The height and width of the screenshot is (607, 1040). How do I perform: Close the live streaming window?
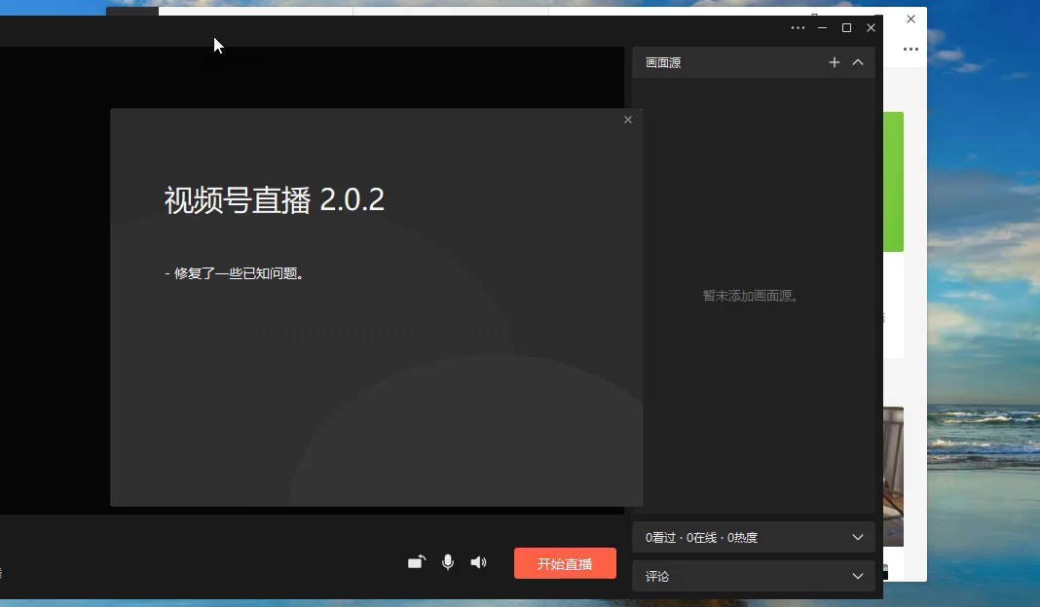(871, 28)
